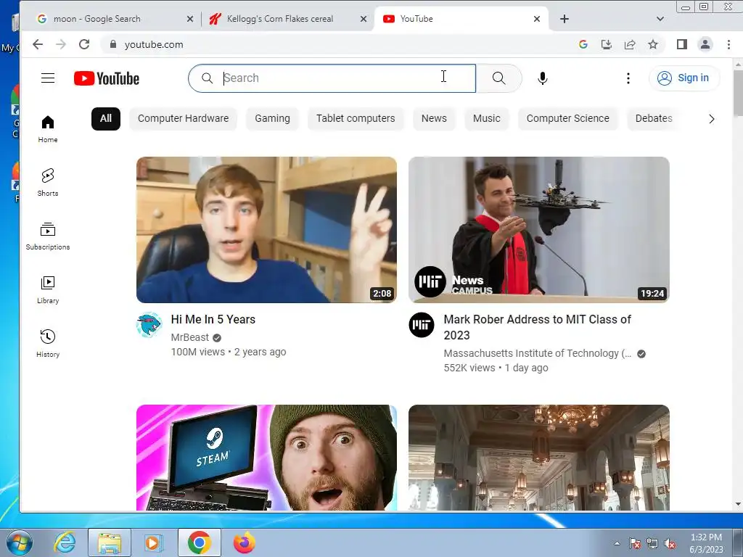Expand the tab search dropdown arrow

point(660,19)
